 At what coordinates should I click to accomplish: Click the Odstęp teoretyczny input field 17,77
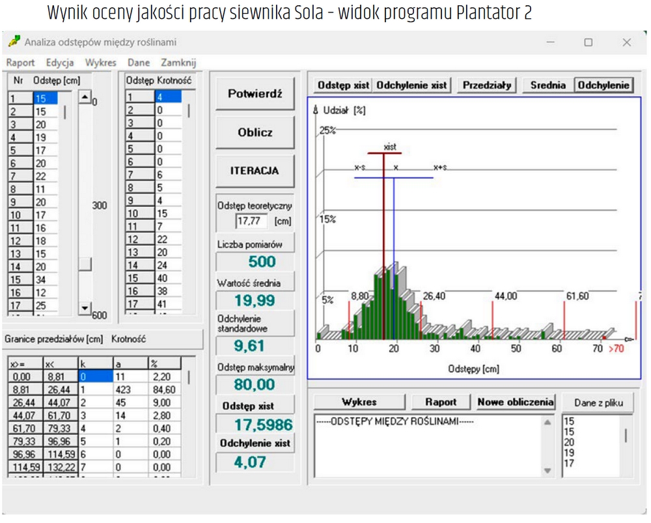tap(251, 221)
